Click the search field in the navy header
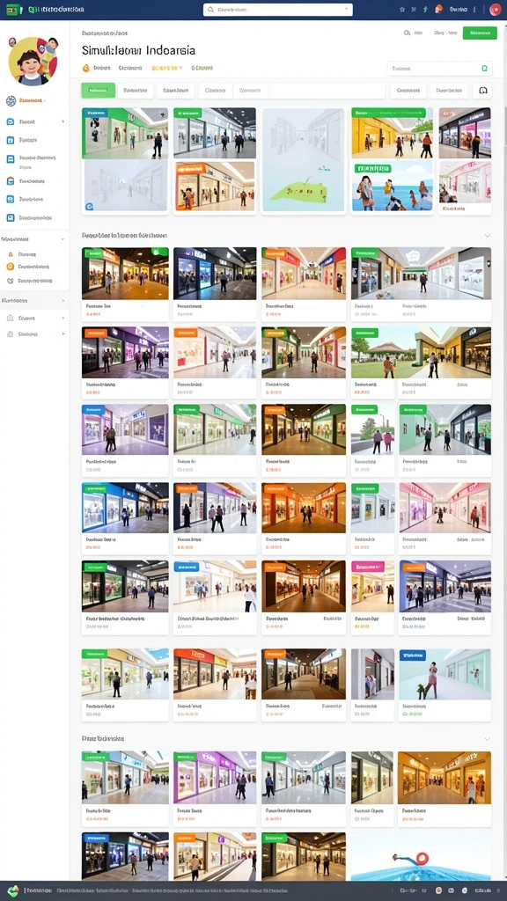The width and height of the screenshot is (507, 901). 277,9
